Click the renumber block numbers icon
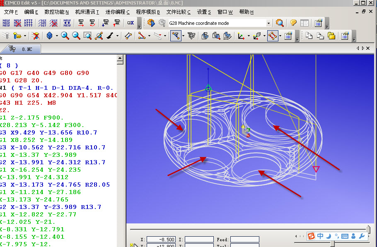377x247 pixels. [6, 23]
